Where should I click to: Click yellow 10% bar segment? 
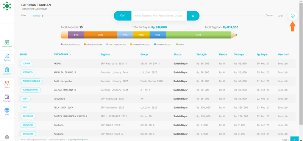point(141,35)
